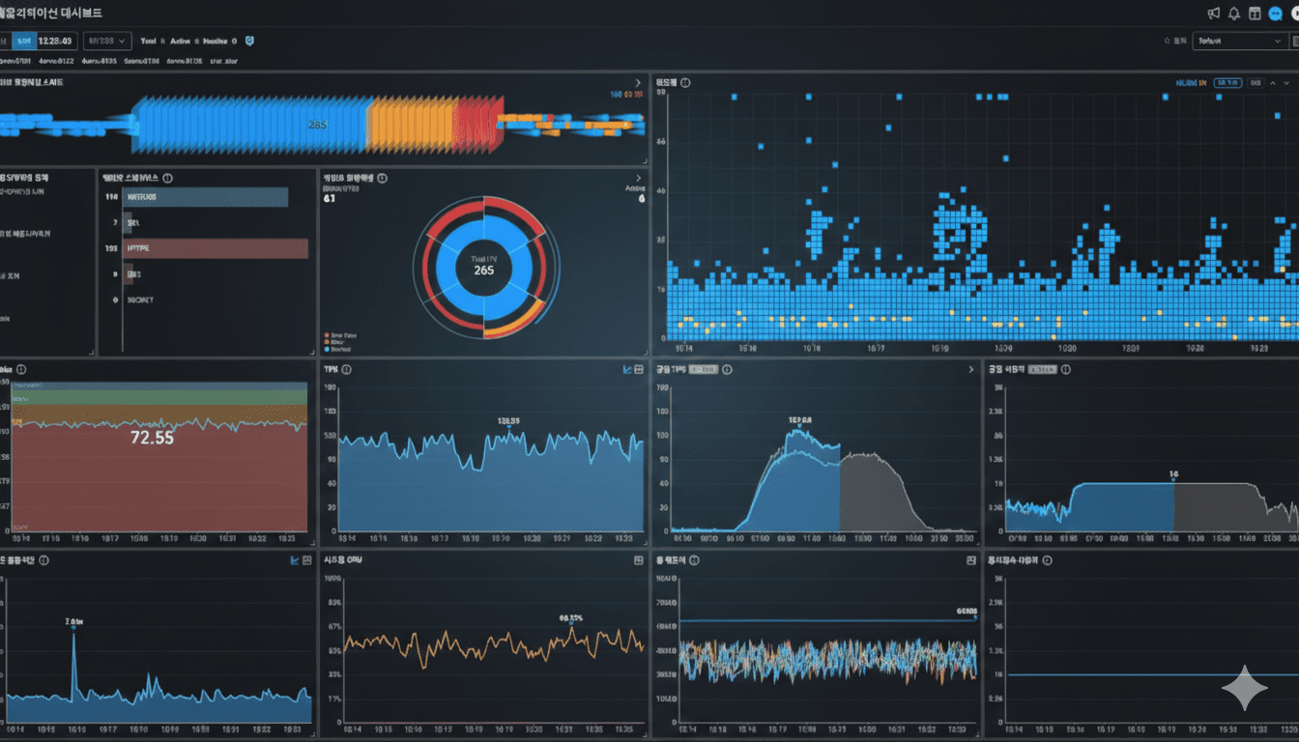Click the Inactive 0 label in toolbar
This screenshot has width=1299, height=742.
click(x=219, y=41)
